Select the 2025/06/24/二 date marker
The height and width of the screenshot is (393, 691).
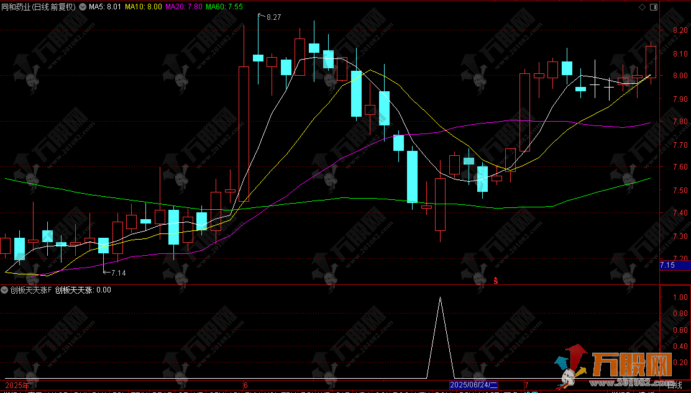tap(474, 385)
